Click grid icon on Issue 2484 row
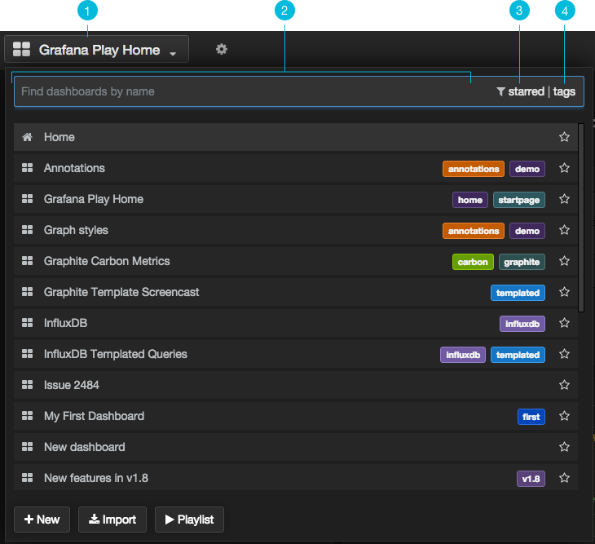595x544 pixels. click(x=27, y=385)
